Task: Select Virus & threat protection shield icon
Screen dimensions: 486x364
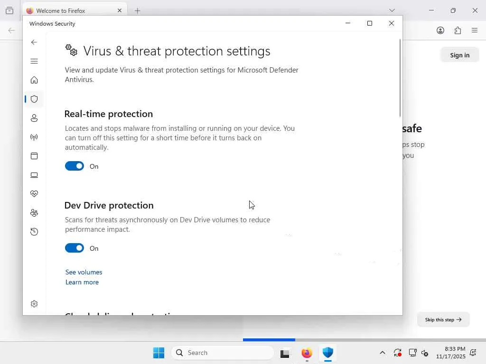Action: 34,99
